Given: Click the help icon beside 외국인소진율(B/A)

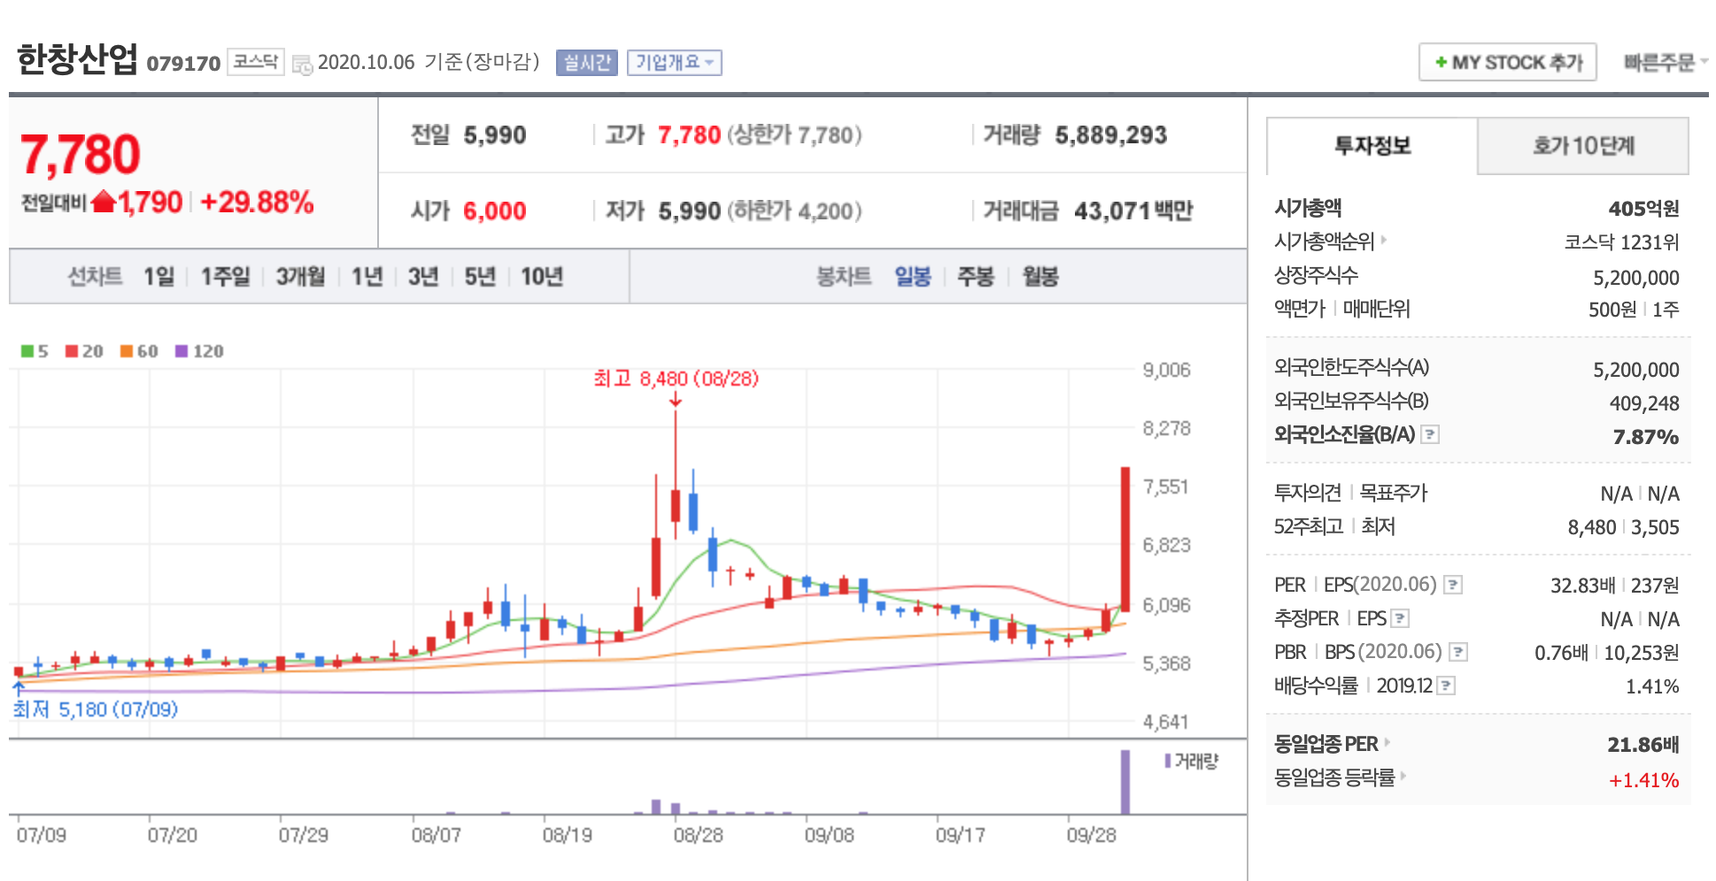Looking at the screenshot, I should click(1429, 434).
